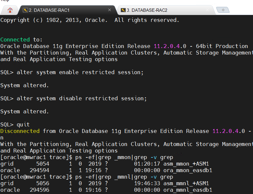Click the Copyright Oracle line
Viewport: 253px width, 194px height.
pos(90,20)
